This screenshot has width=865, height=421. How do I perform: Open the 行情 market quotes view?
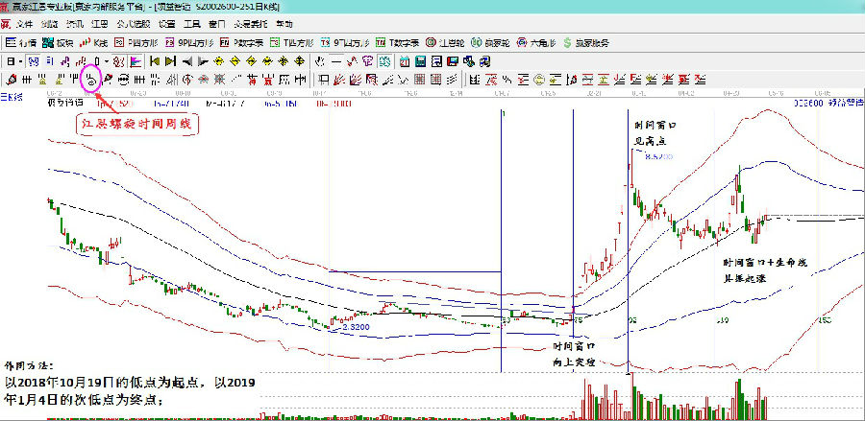pyautogui.click(x=19, y=43)
